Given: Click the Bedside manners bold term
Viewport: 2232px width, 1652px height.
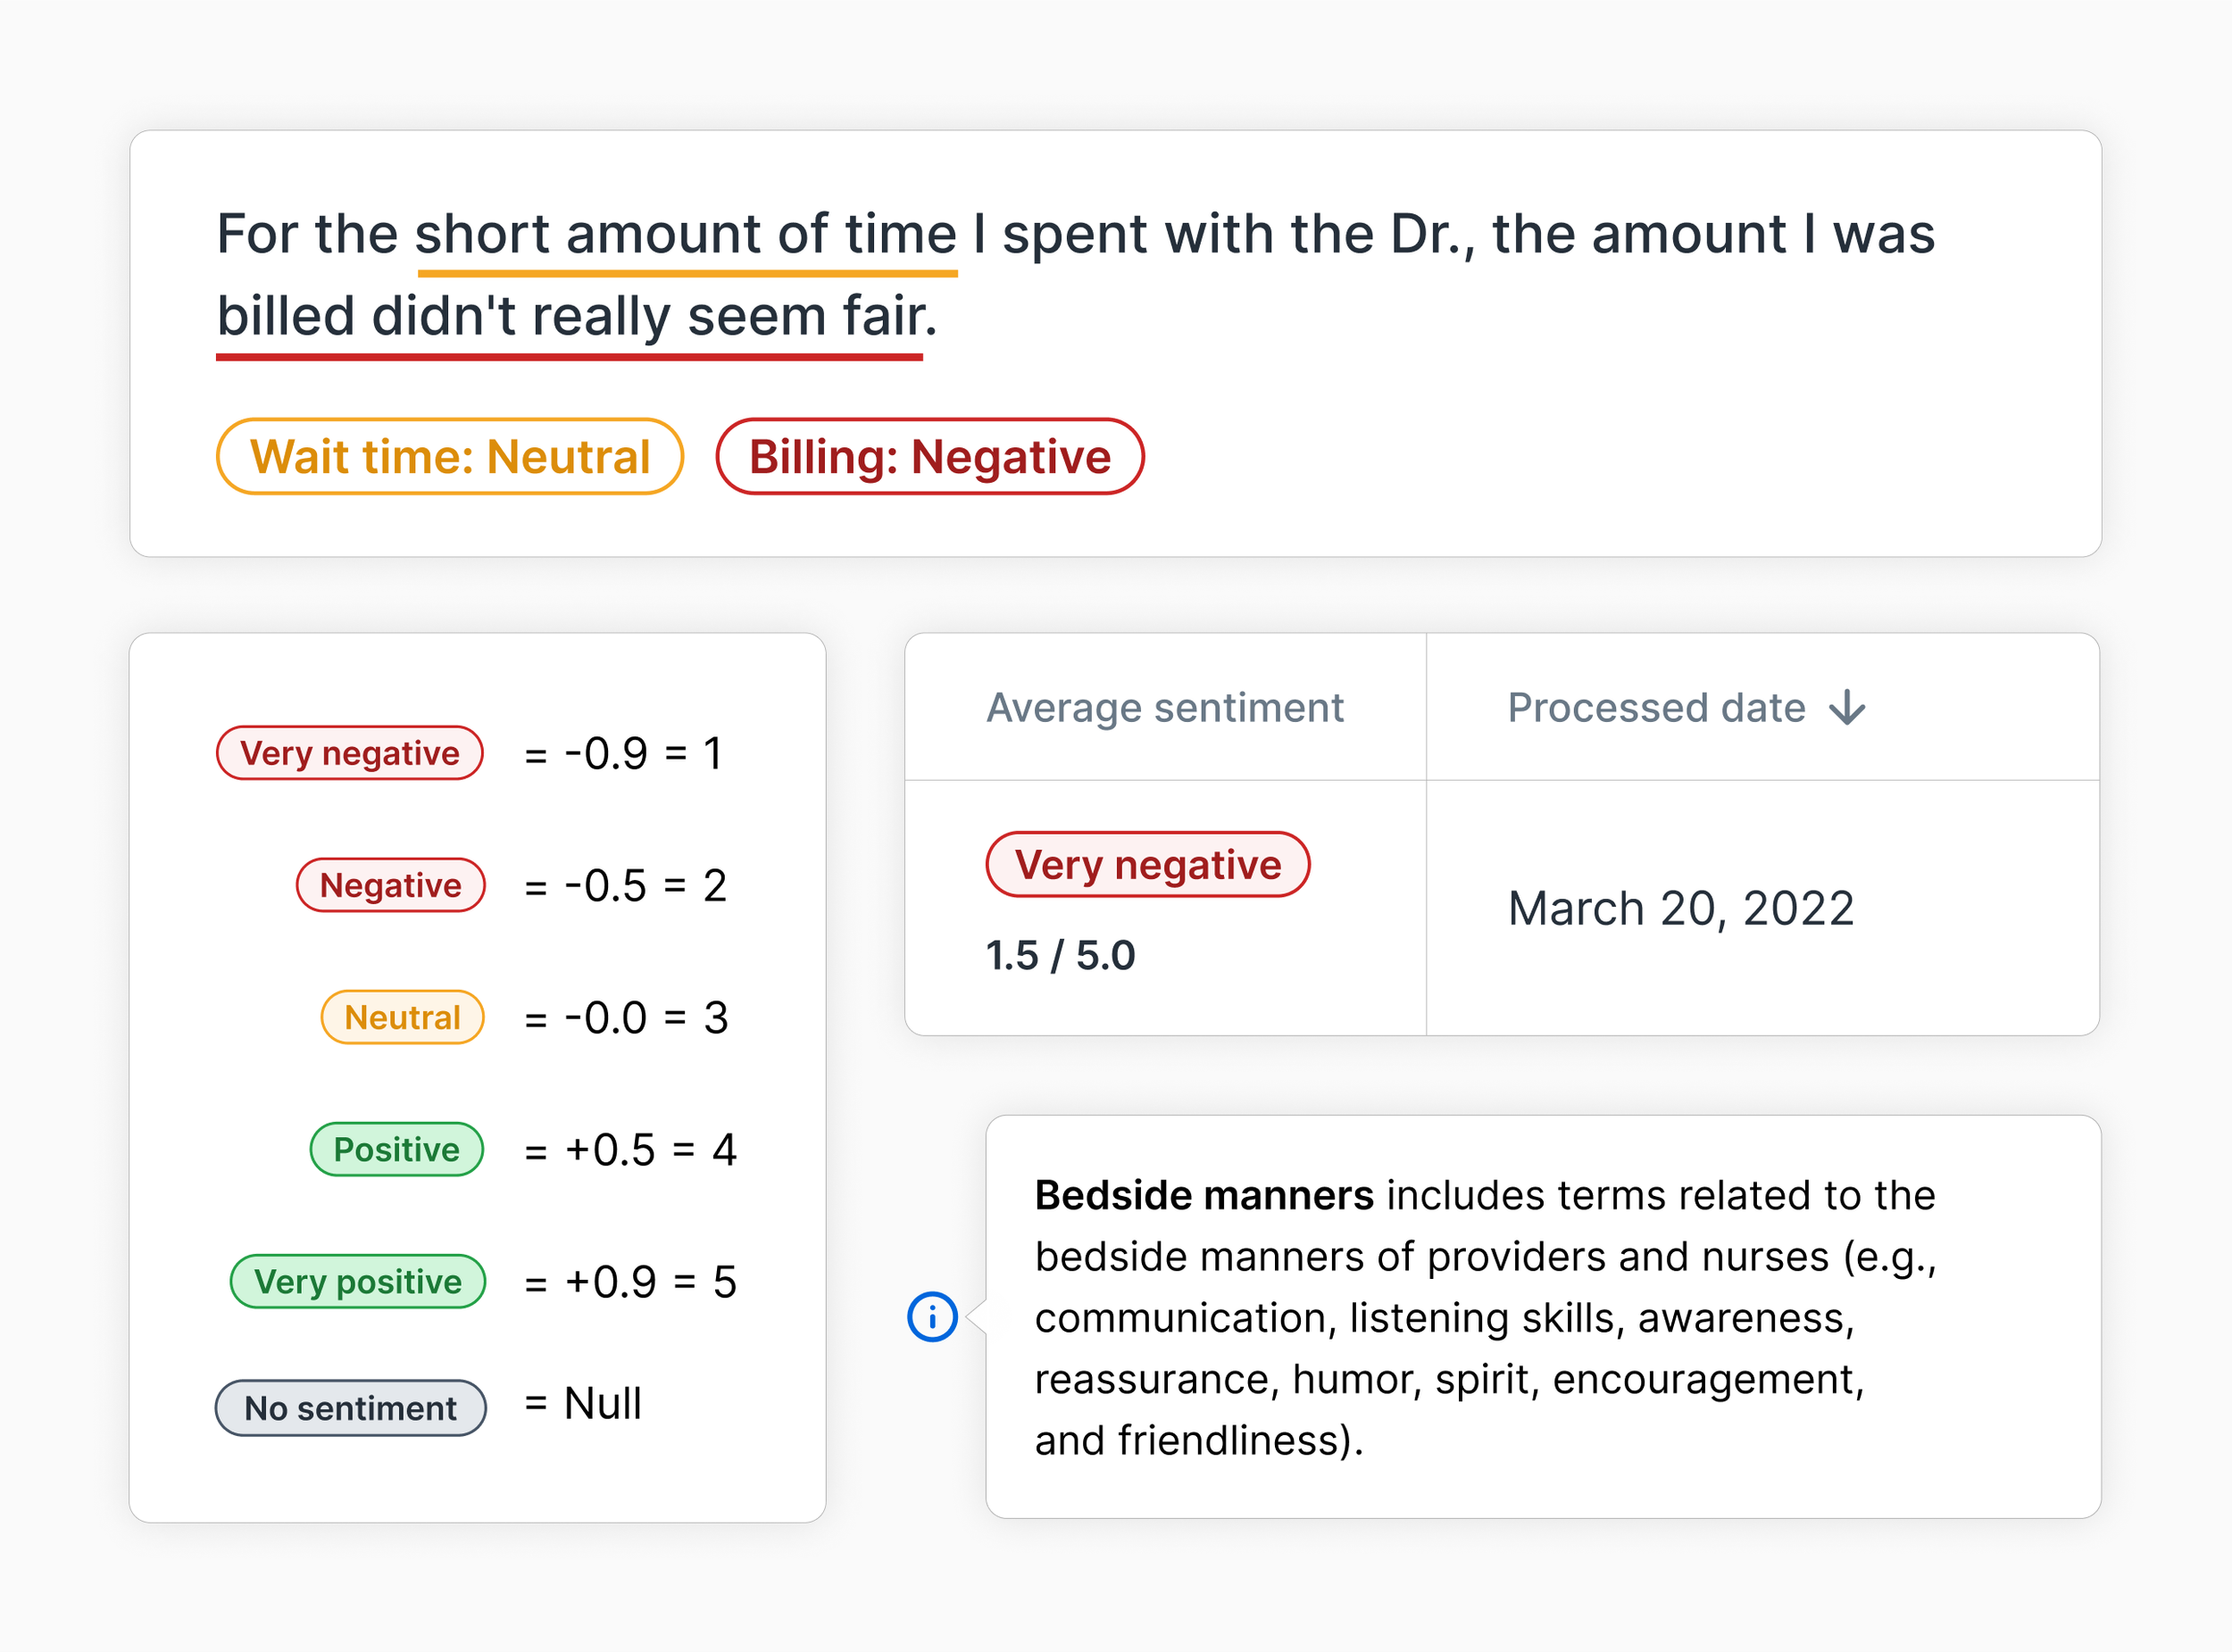Looking at the screenshot, I should click(x=1203, y=1195).
